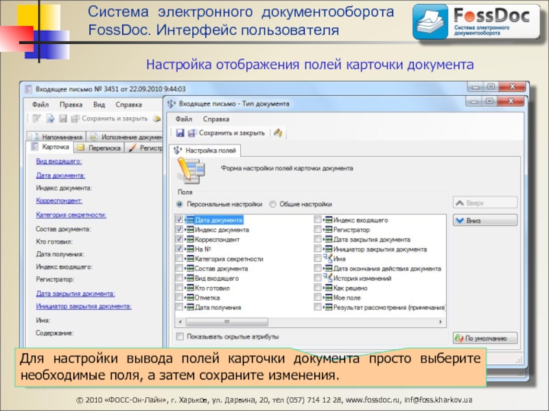Image resolution: width=549 pixels, height=411 pixels.
Task: Click the yellow icon right of the letter window's 'Сохранить и закрыть'
Action: tap(157, 119)
